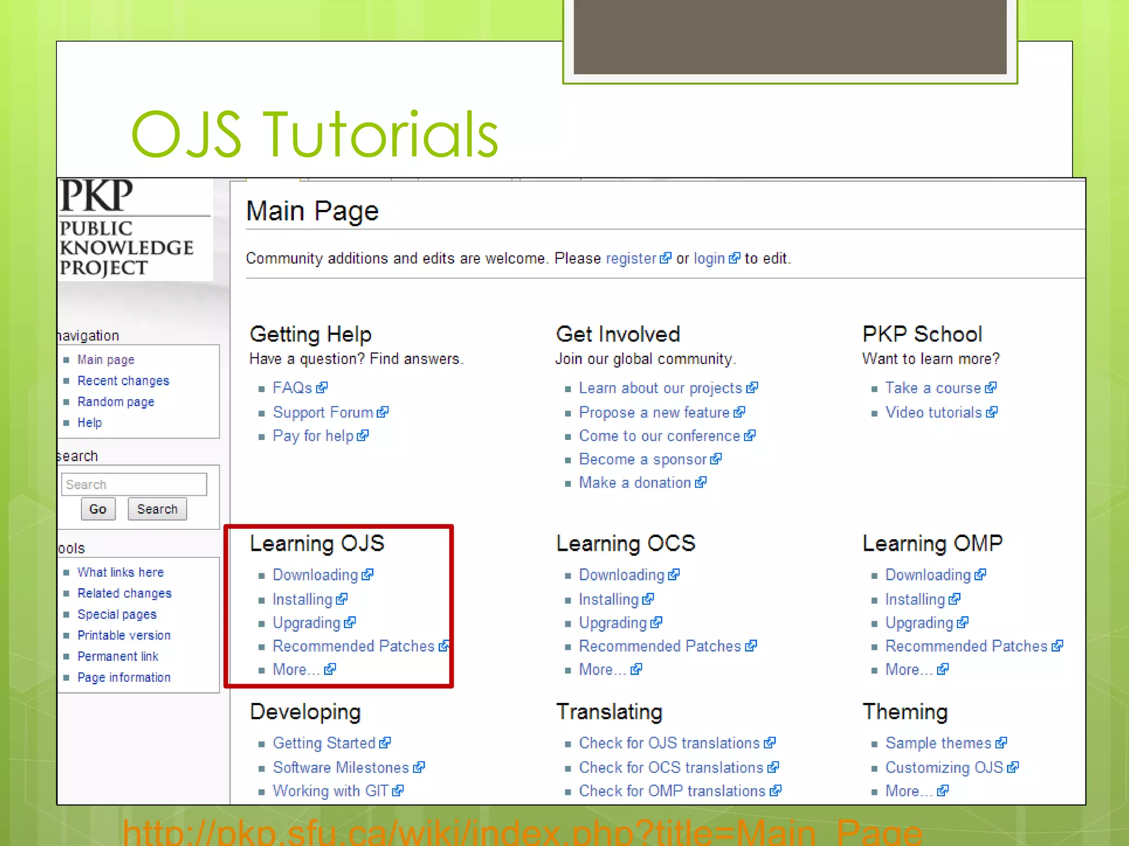Open the register link
This screenshot has width=1129, height=846.
(632, 258)
